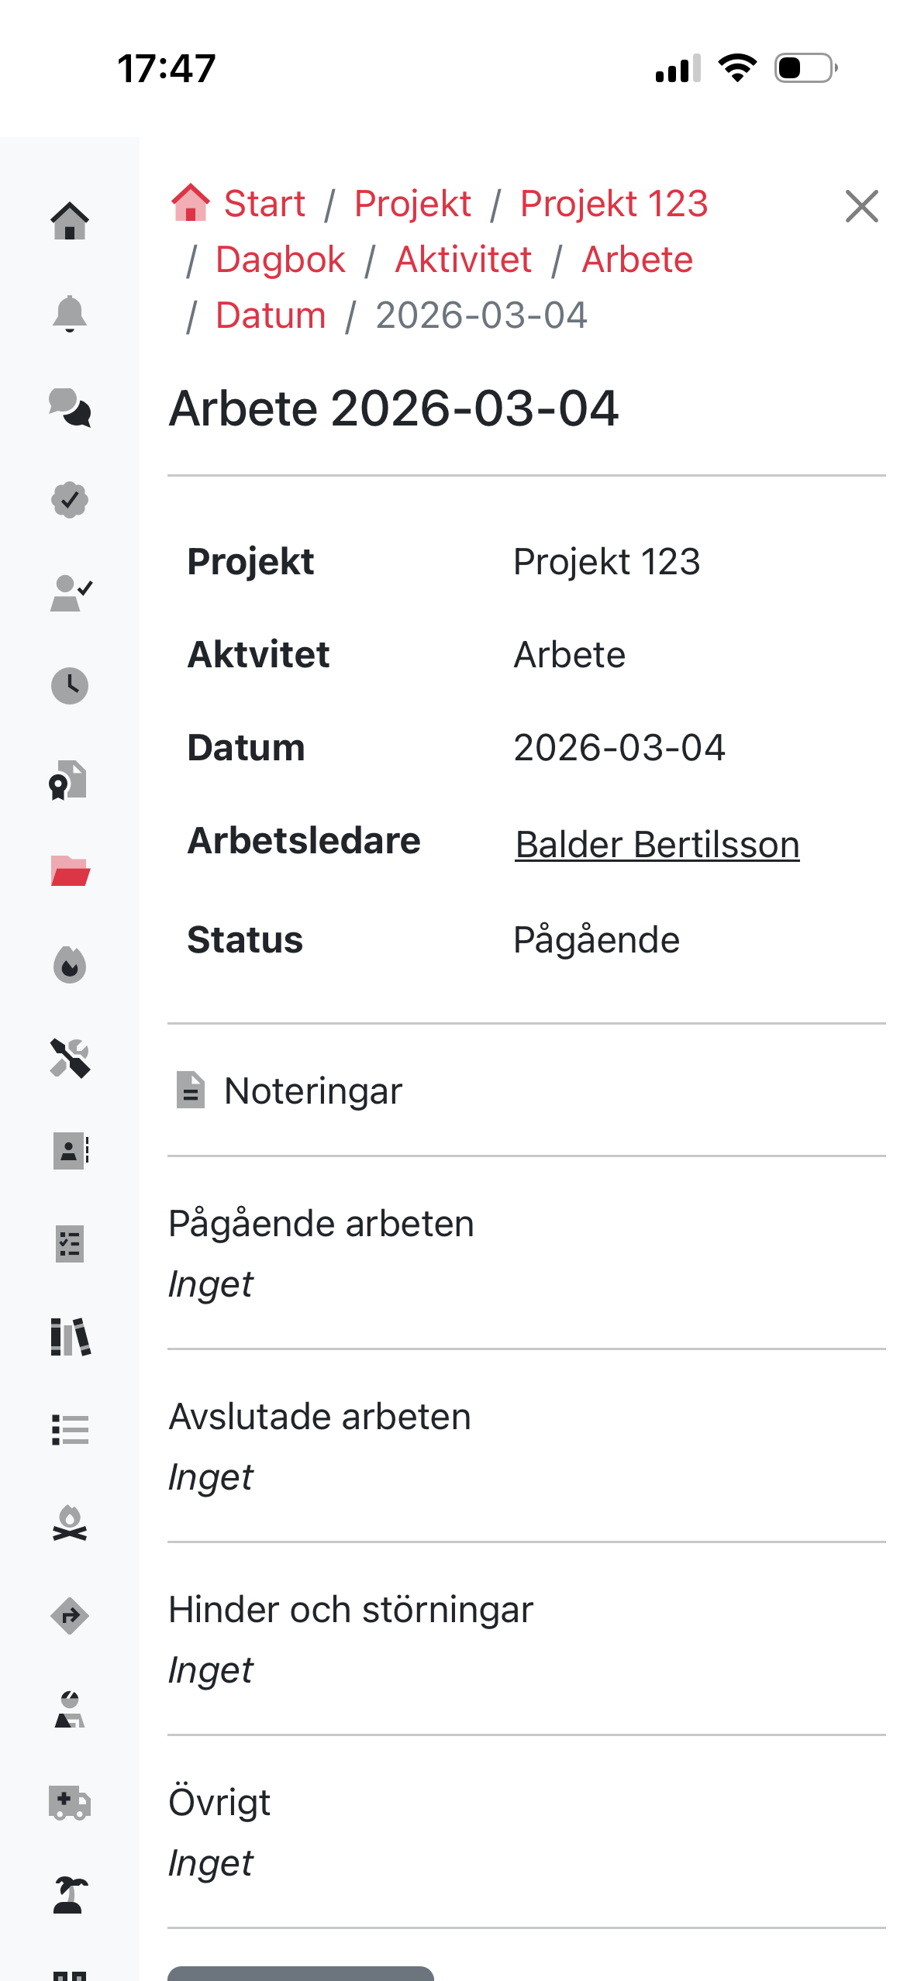Open the crossed tools icon in sidebar
The height and width of the screenshot is (1981, 914).
click(x=70, y=1058)
